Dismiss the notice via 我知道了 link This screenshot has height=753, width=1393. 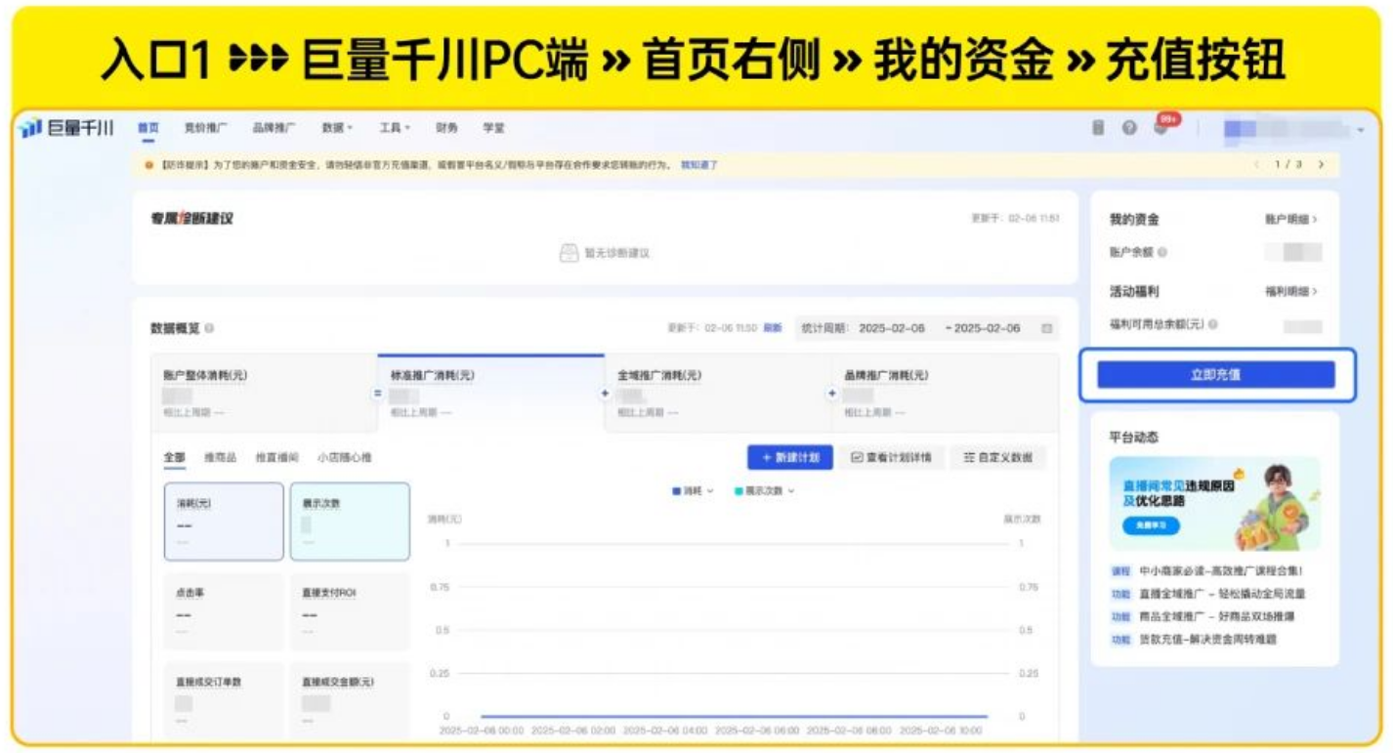(x=699, y=165)
